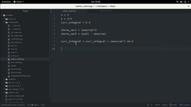Viewport: 191px width, 107px height.
Task: Expand the ppe_webapp_2.0.5 folder arrow
Action: (4, 89)
